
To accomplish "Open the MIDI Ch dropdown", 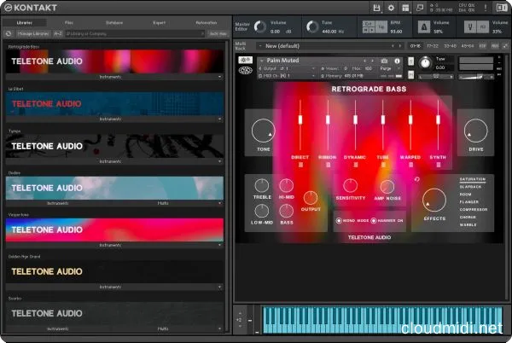I will (x=287, y=76).
